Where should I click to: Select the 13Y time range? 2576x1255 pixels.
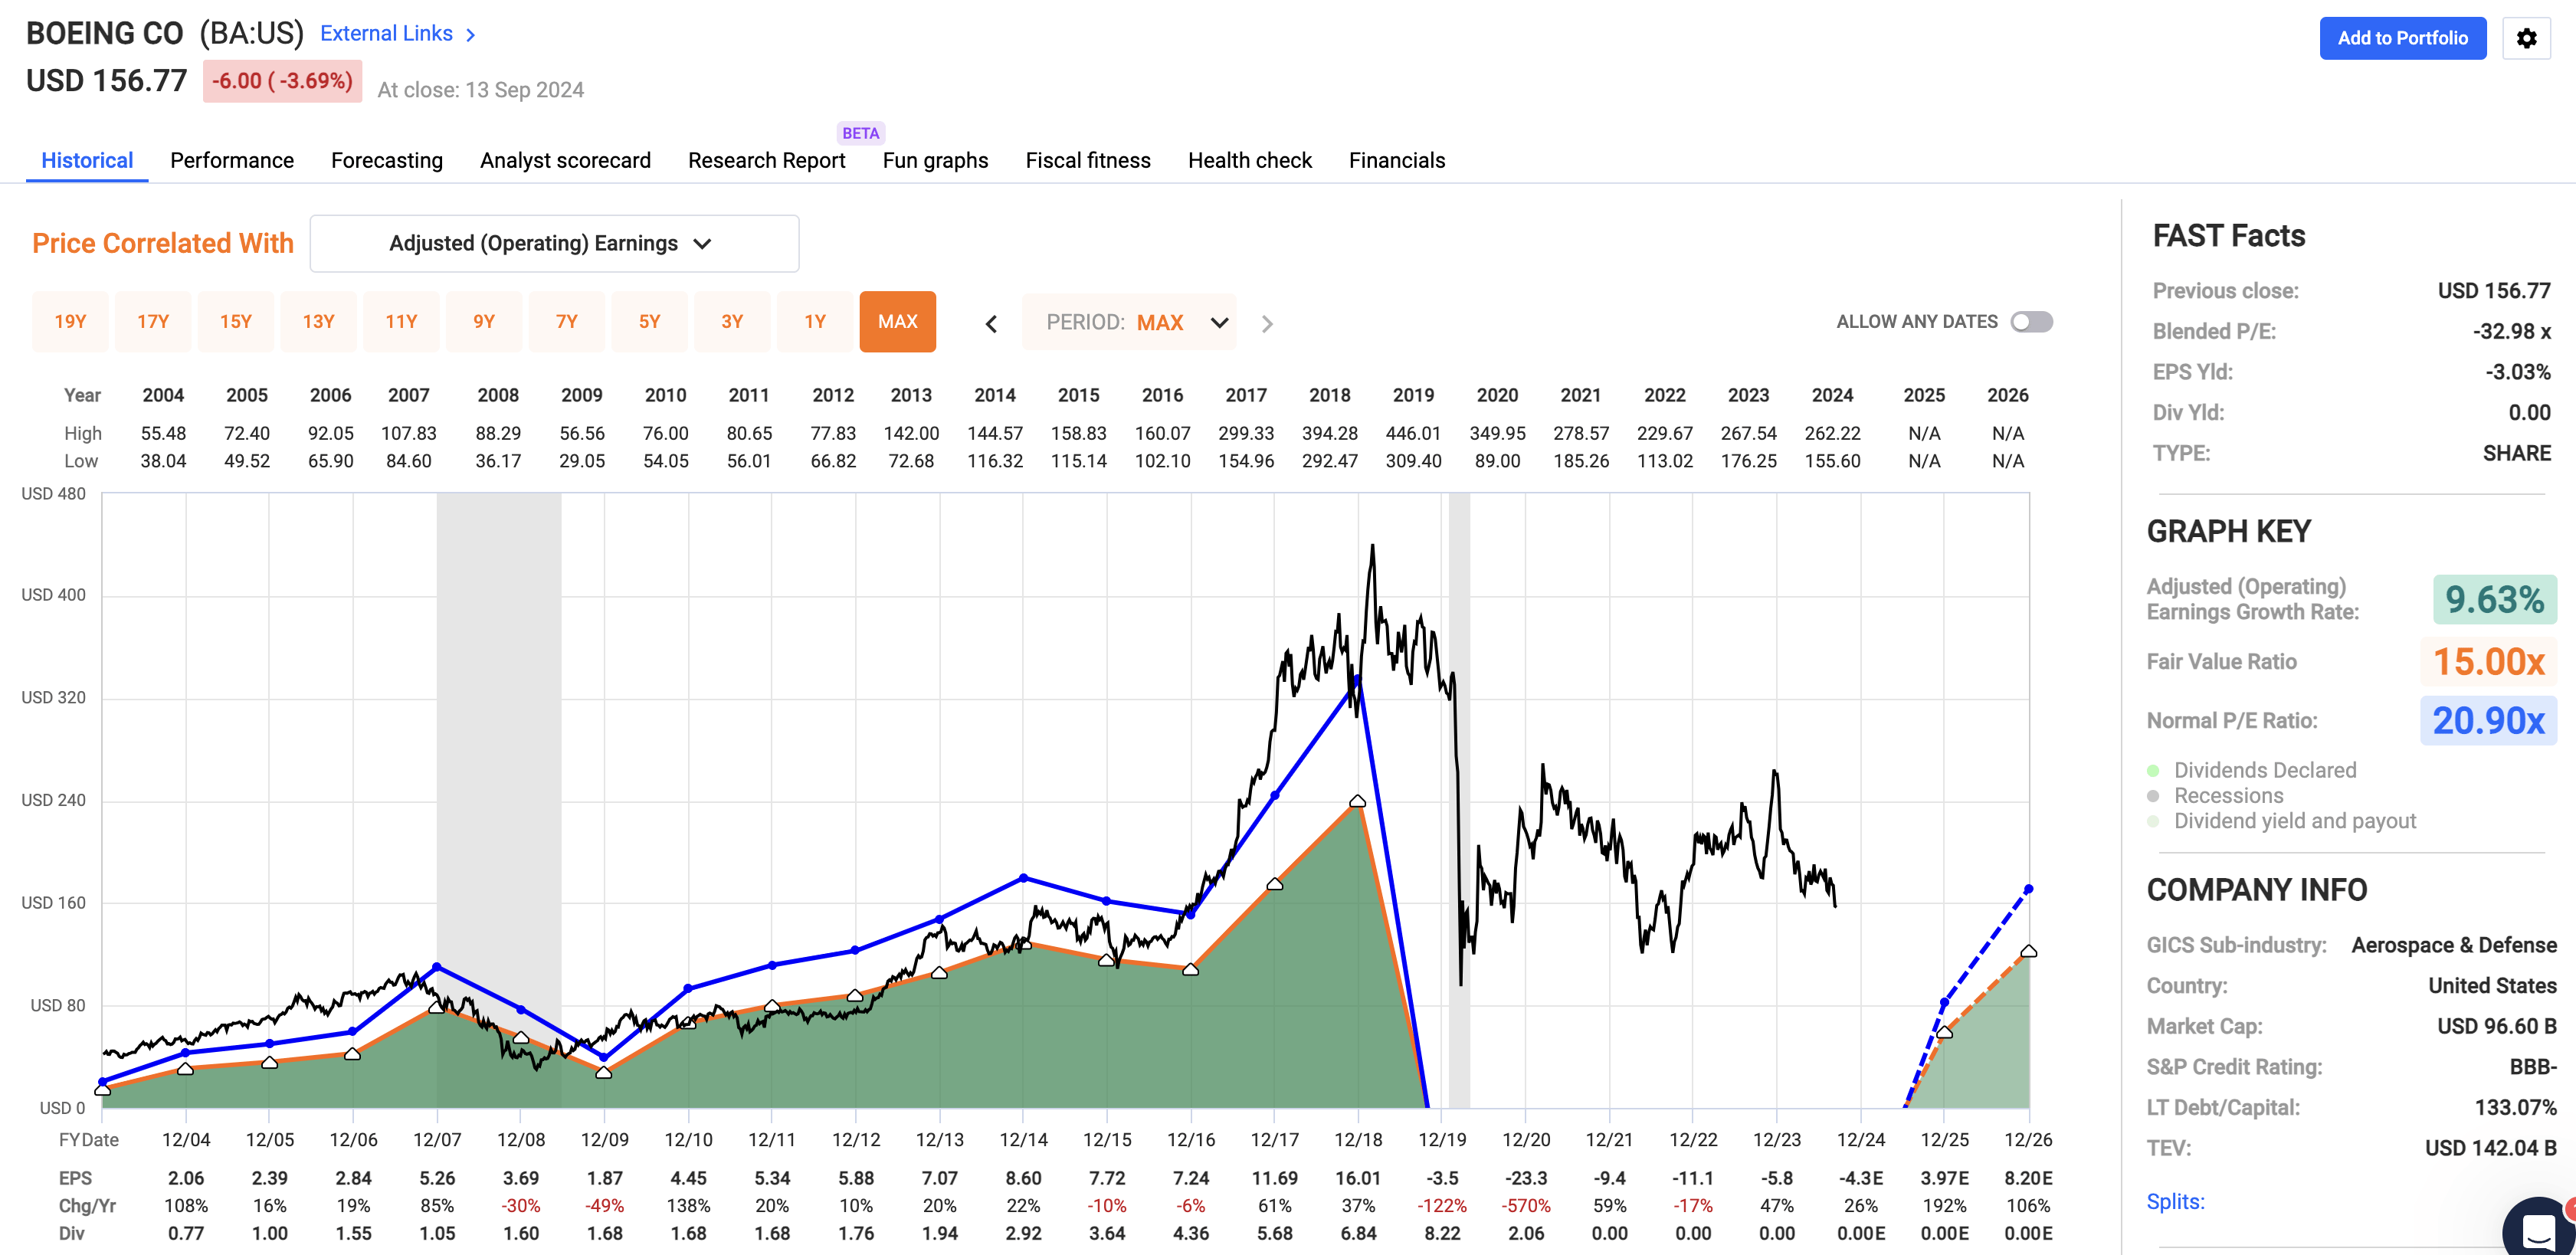(318, 322)
